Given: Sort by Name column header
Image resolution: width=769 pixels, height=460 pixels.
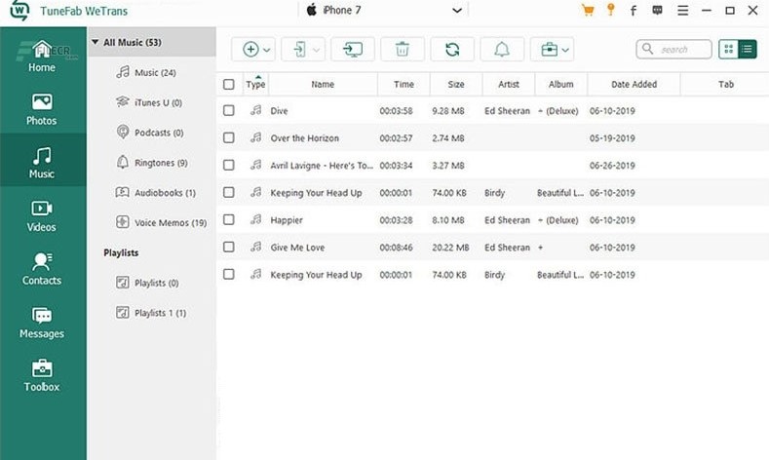Looking at the screenshot, I should coord(323,85).
